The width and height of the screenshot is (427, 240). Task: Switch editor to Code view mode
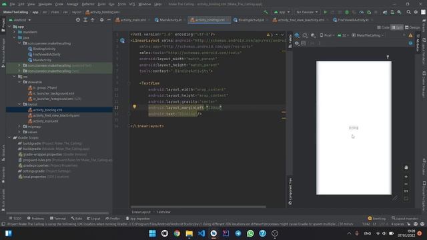[384, 27]
